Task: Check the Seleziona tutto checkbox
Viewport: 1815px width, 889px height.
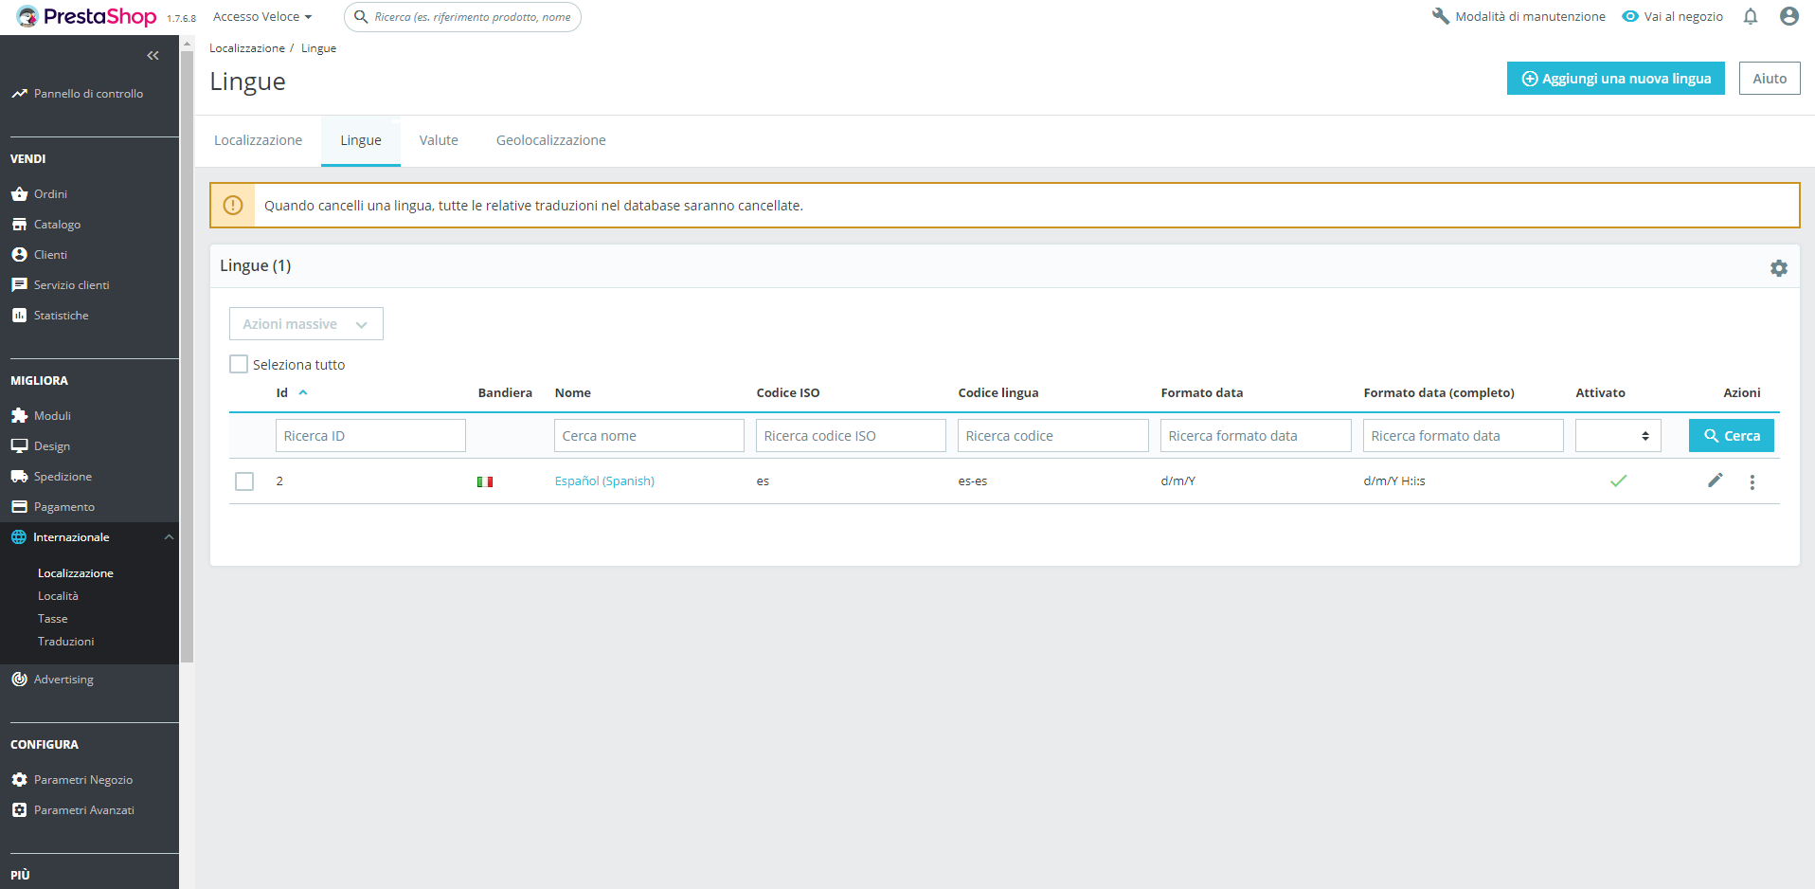Action: click(x=239, y=364)
